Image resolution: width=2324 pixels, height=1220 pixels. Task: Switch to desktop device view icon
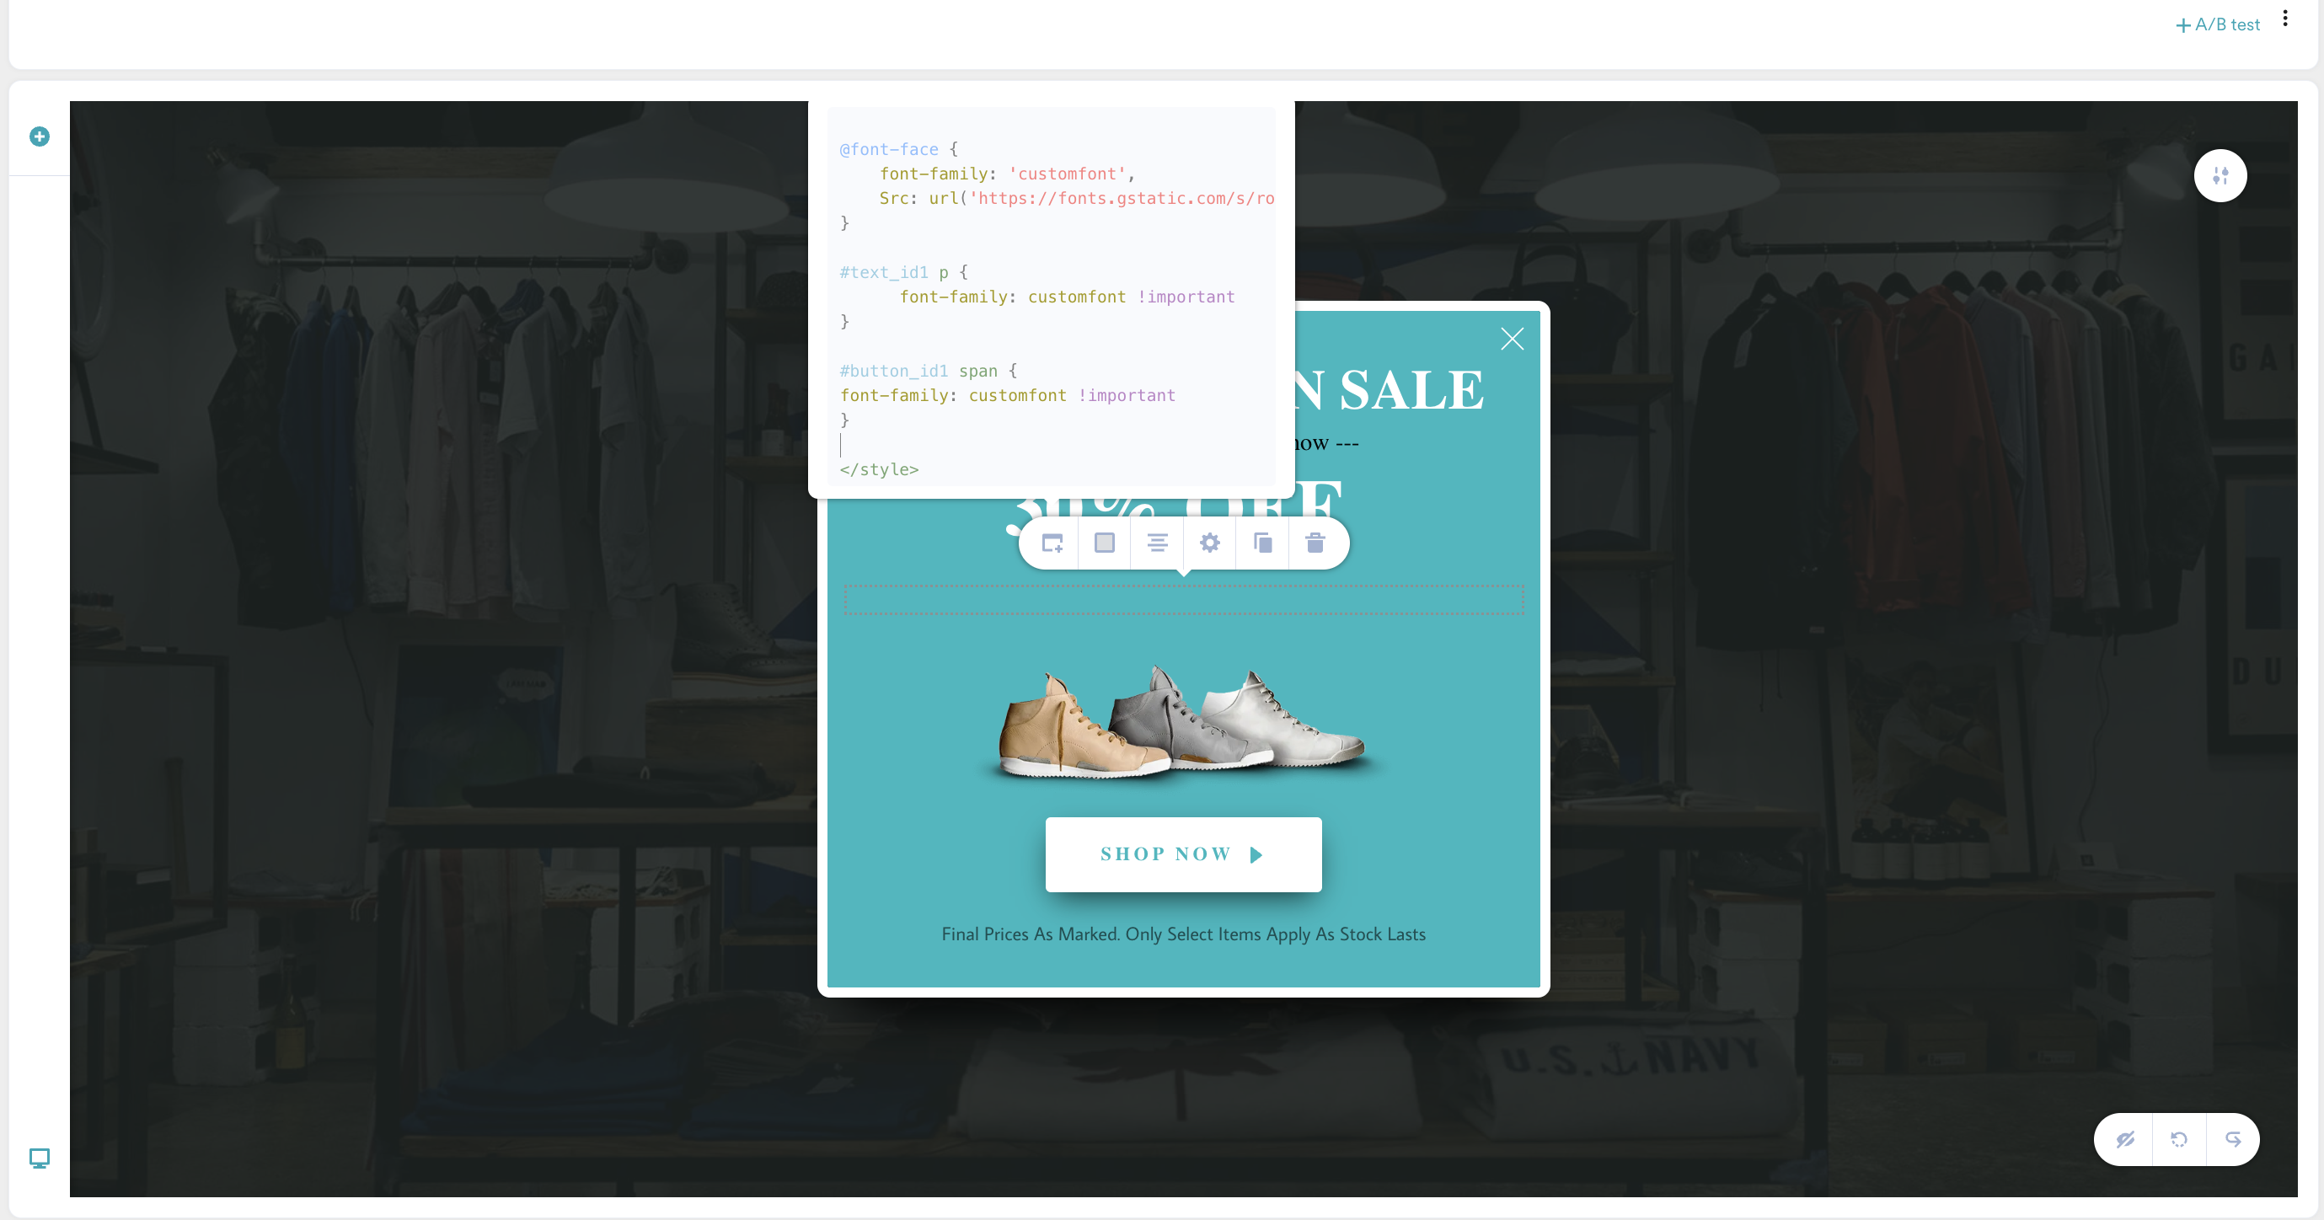(x=39, y=1158)
